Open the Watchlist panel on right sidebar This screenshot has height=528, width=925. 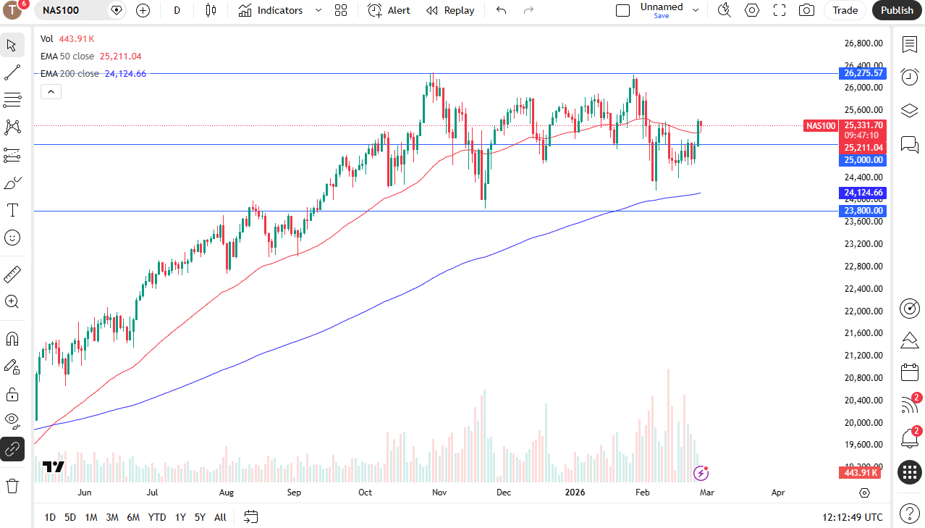[909, 45]
